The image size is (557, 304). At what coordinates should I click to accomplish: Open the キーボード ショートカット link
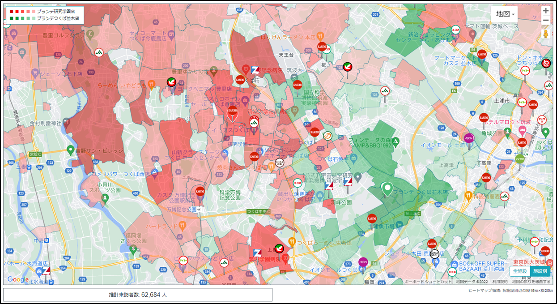point(428,282)
